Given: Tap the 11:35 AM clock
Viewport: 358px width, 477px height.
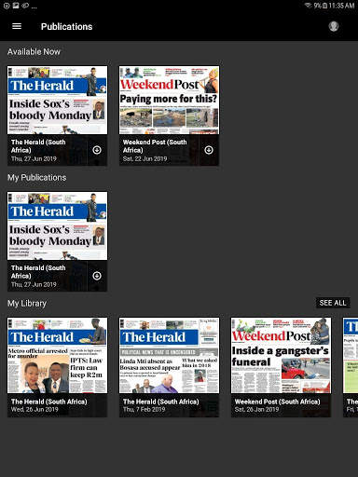Looking at the screenshot, I should pos(341,6).
